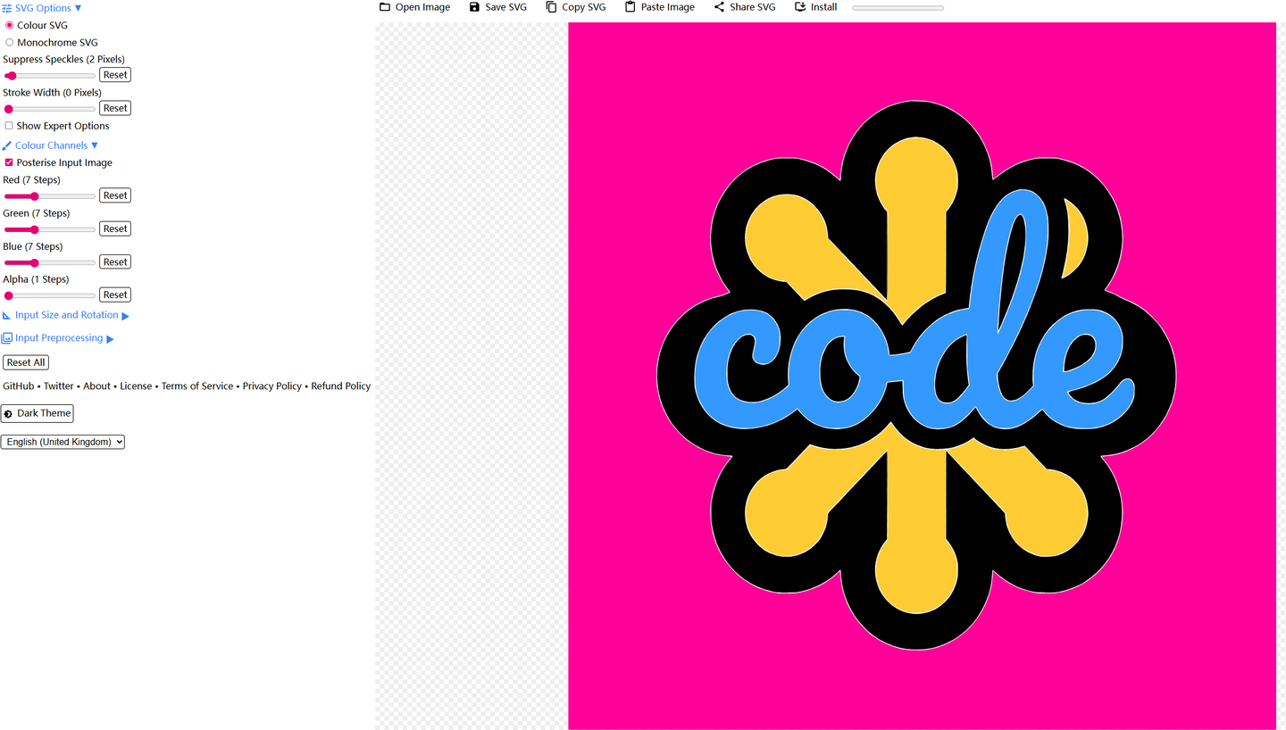The width and height of the screenshot is (1286, 730).
Task: Choose Share SVG in the toolbar
Action: click(x=745, y=7)
